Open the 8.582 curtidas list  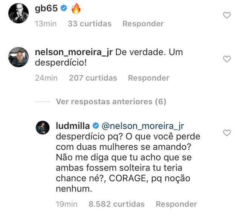116,204
